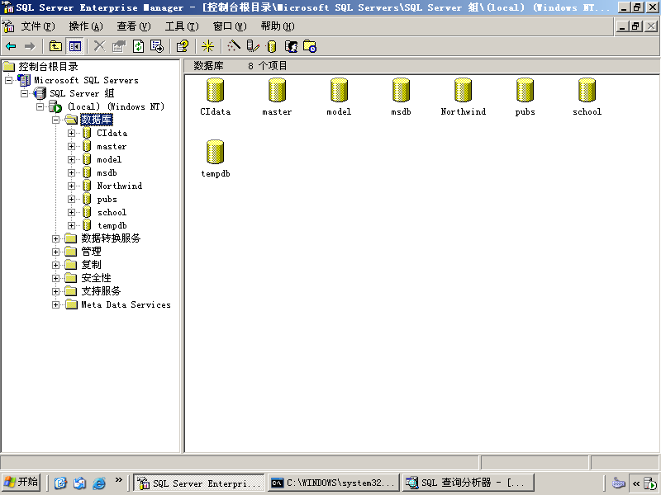Select Northwind in the left tree
This screenshot has height=495, width=661.
pyautogui.click(x=120, y=186)
